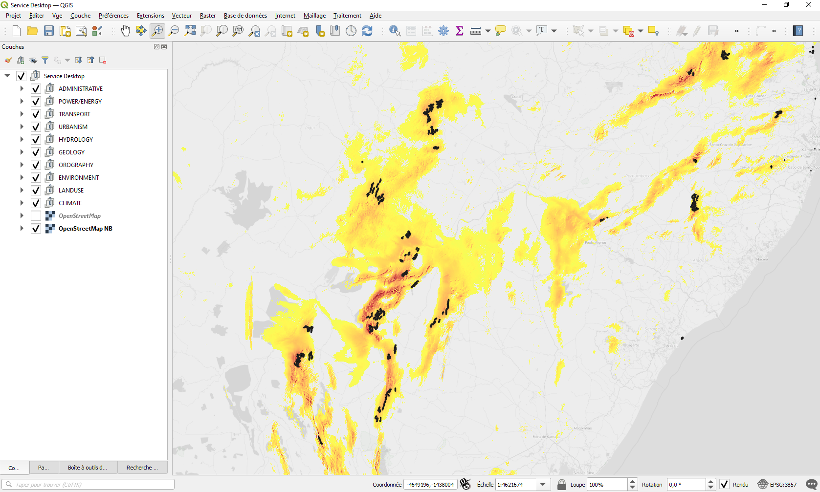Click the Zoom full extent icon
Viewport: 820px width, 492px height.
[x=190, y=31]
